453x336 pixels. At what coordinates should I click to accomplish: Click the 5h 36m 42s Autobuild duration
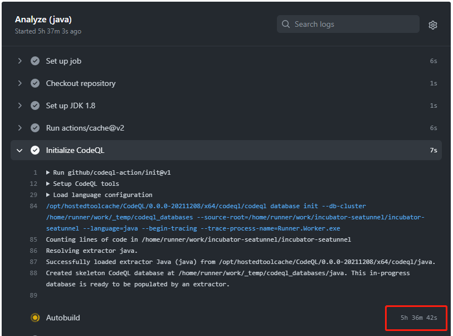pyautogui.click(x=418, y=318)
